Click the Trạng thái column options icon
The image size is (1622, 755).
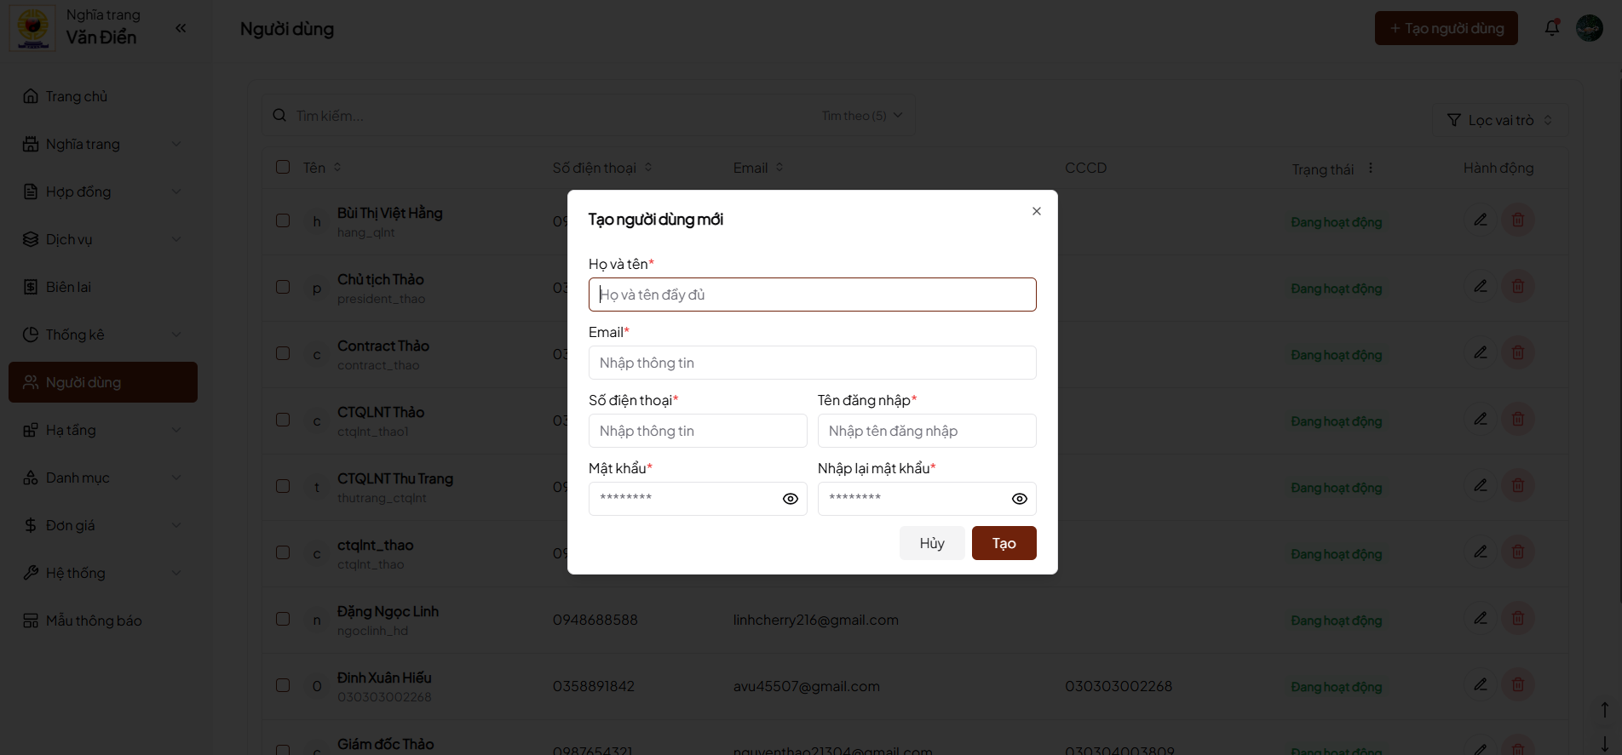1371,168
